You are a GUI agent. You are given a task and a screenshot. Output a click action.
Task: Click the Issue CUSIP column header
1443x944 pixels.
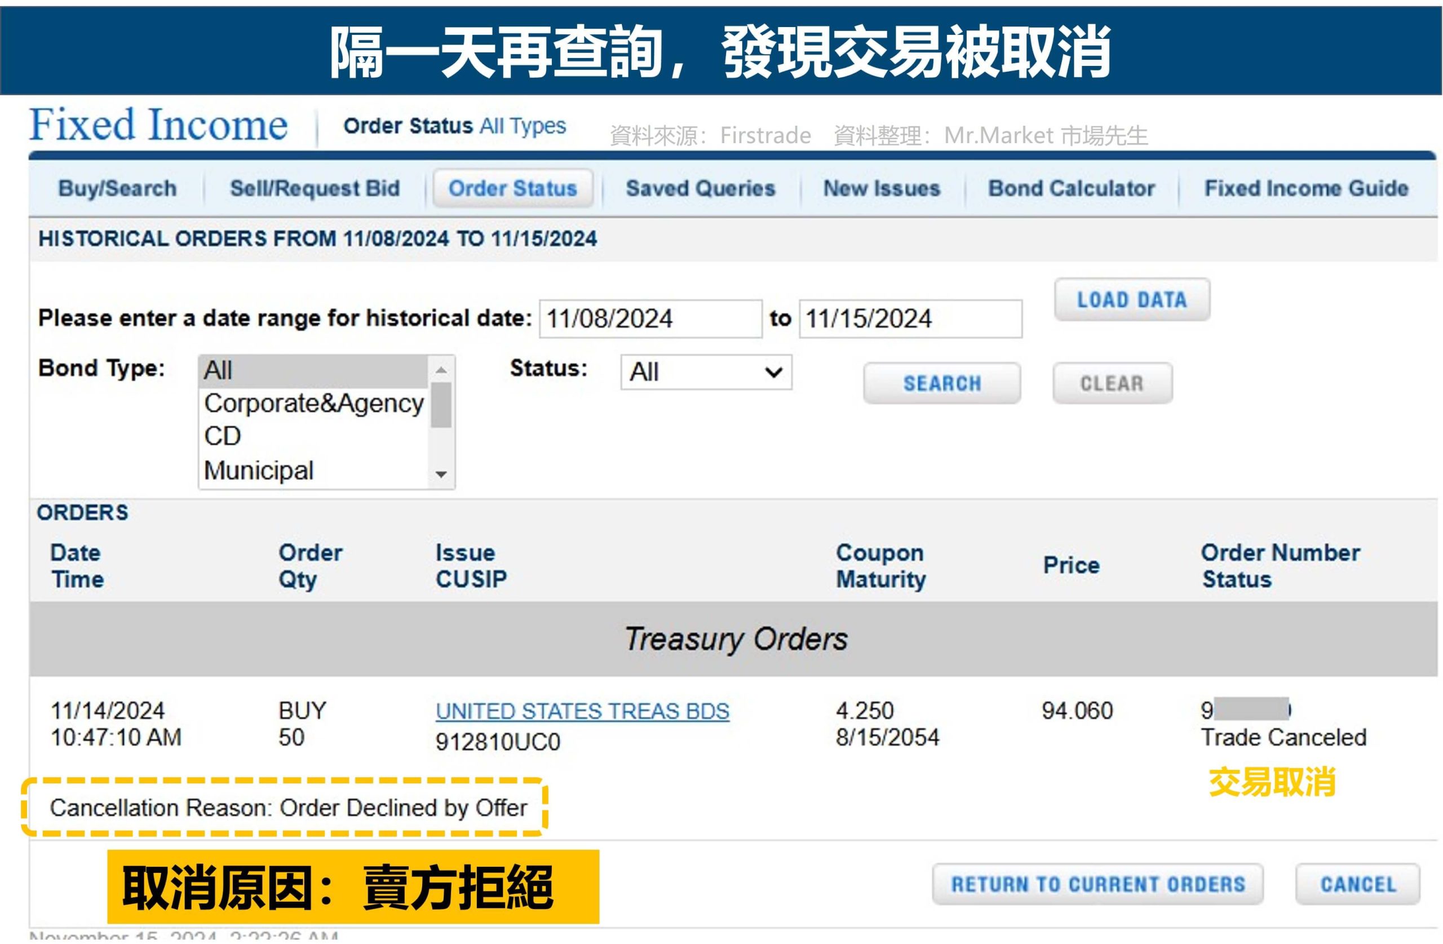pyautogui.click(x=471, y=566)
